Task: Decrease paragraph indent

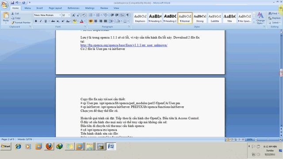Action: click(x=112, y=15)
